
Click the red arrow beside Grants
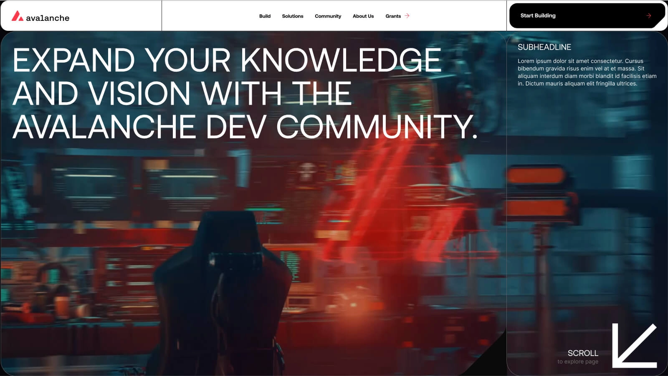click(x=407, y=16)
